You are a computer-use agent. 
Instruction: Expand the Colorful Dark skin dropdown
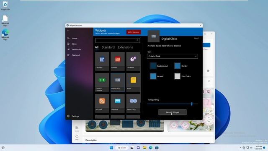pyautogui.click(x=173, y=56)
